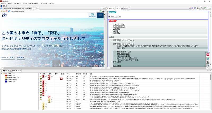Click 緊急対応サービス link in visualization pane
212x113 pixels.
[124, 52]
